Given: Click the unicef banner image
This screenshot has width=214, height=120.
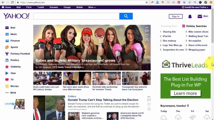Looking at the screenshot, I should [x=15, y=104].
